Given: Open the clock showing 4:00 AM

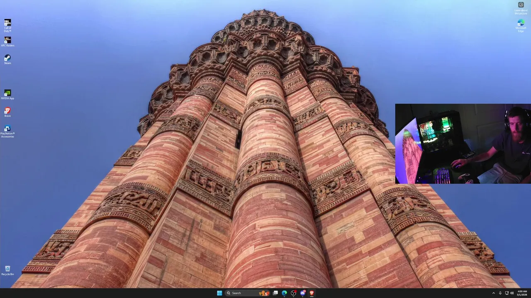Looking at the screenshot, I should (522, 293).
